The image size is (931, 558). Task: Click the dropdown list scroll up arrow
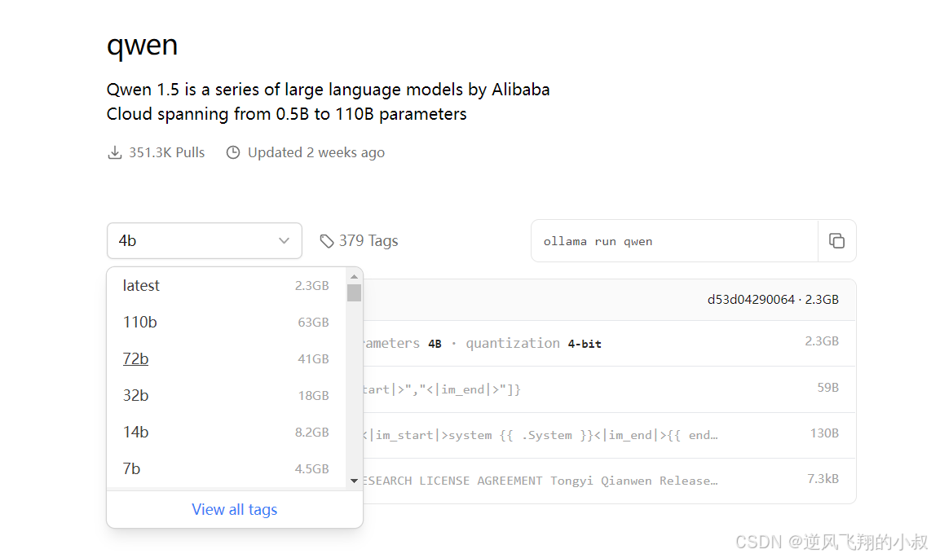coord(355,277)
